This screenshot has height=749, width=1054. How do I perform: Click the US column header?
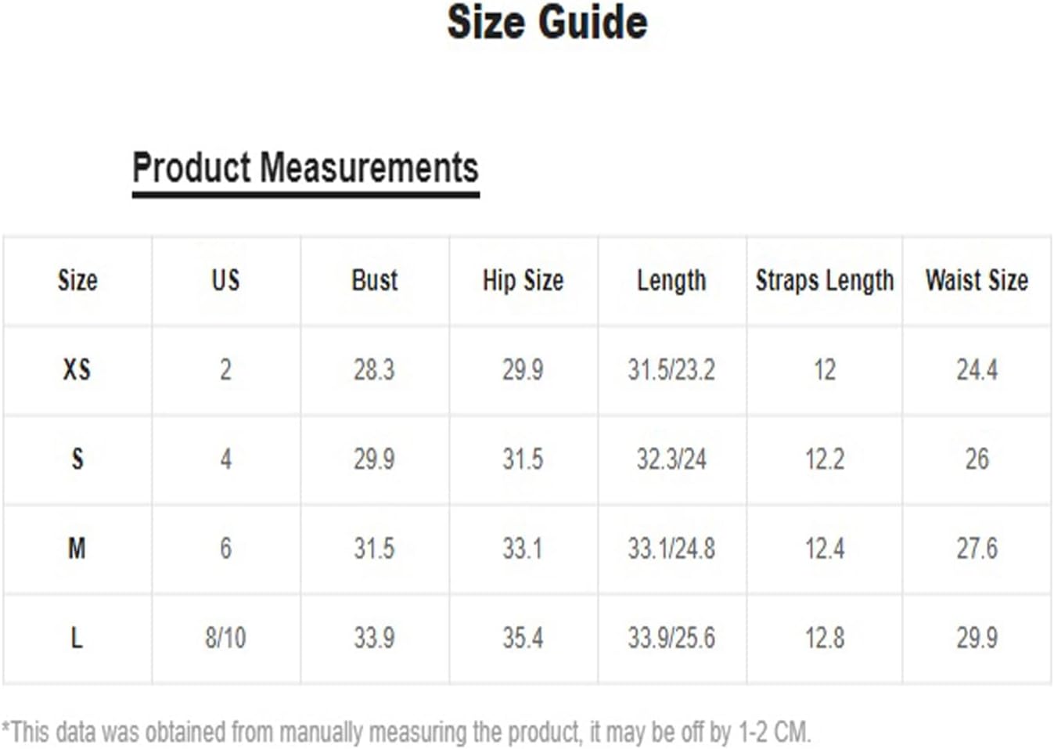coord(225,280)
